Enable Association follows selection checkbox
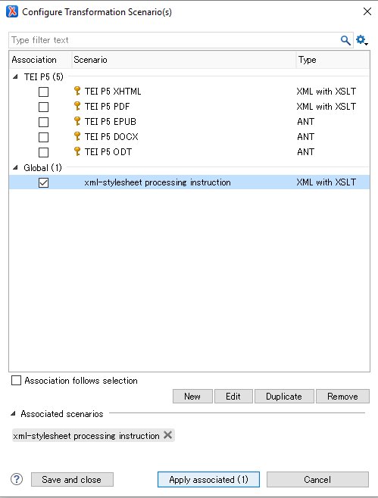The height and width of the screenshot is (498, 378). [16, 380]
